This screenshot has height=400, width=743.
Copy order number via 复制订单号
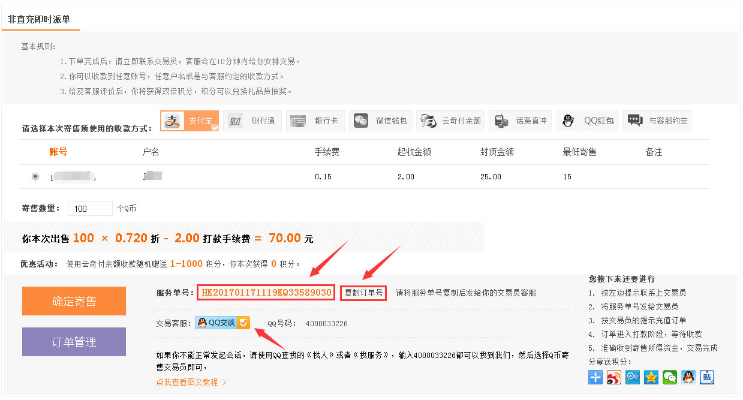click(x=363, y=292)
